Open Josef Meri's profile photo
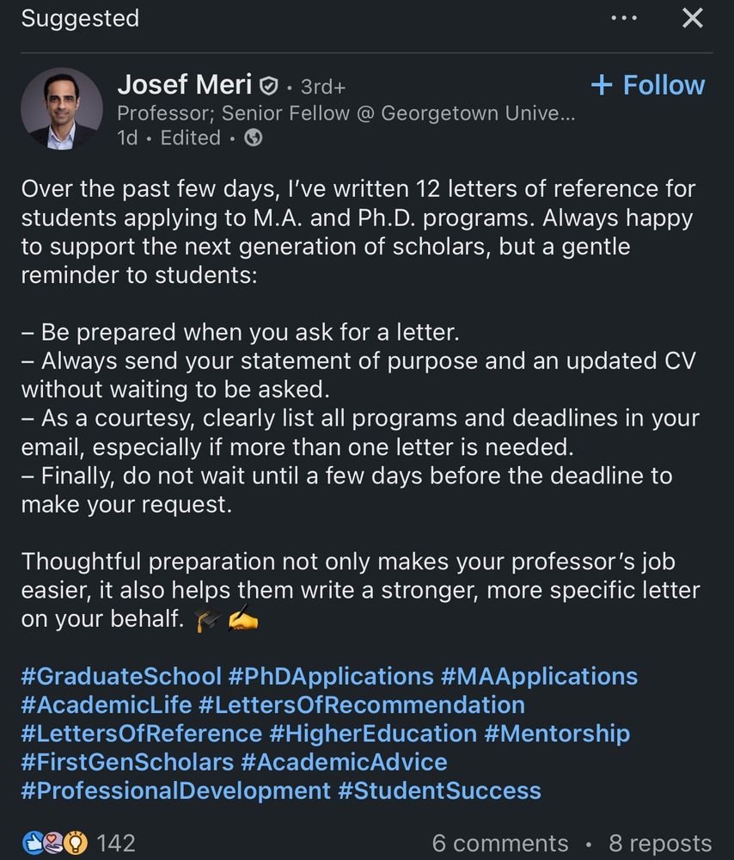This screenshot has height=860, width=734. click(x=61, y=109)
